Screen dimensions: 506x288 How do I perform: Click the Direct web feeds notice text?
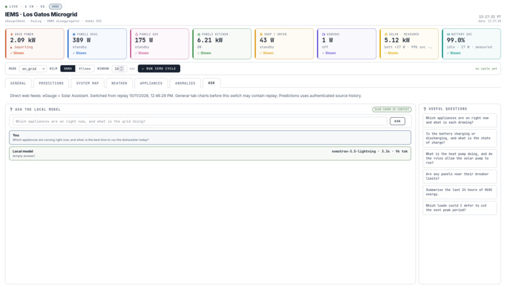pyautogui.click(x=186, y=96)
